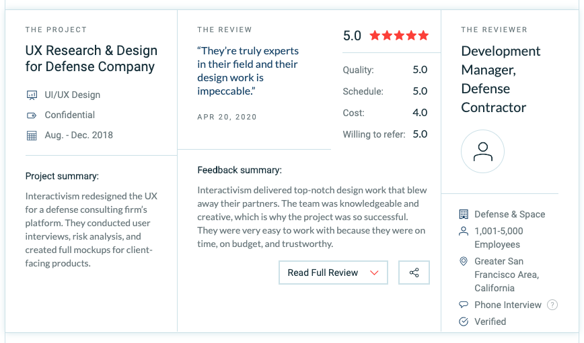Click the Defense & Space building icon
This screenshot has width=584, height=343.
pyautogui.click(x=464, y=214)
